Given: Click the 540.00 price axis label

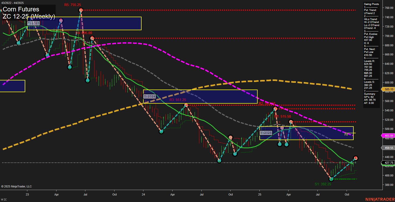Looking at the screenshot, I should tap(389, 110).
